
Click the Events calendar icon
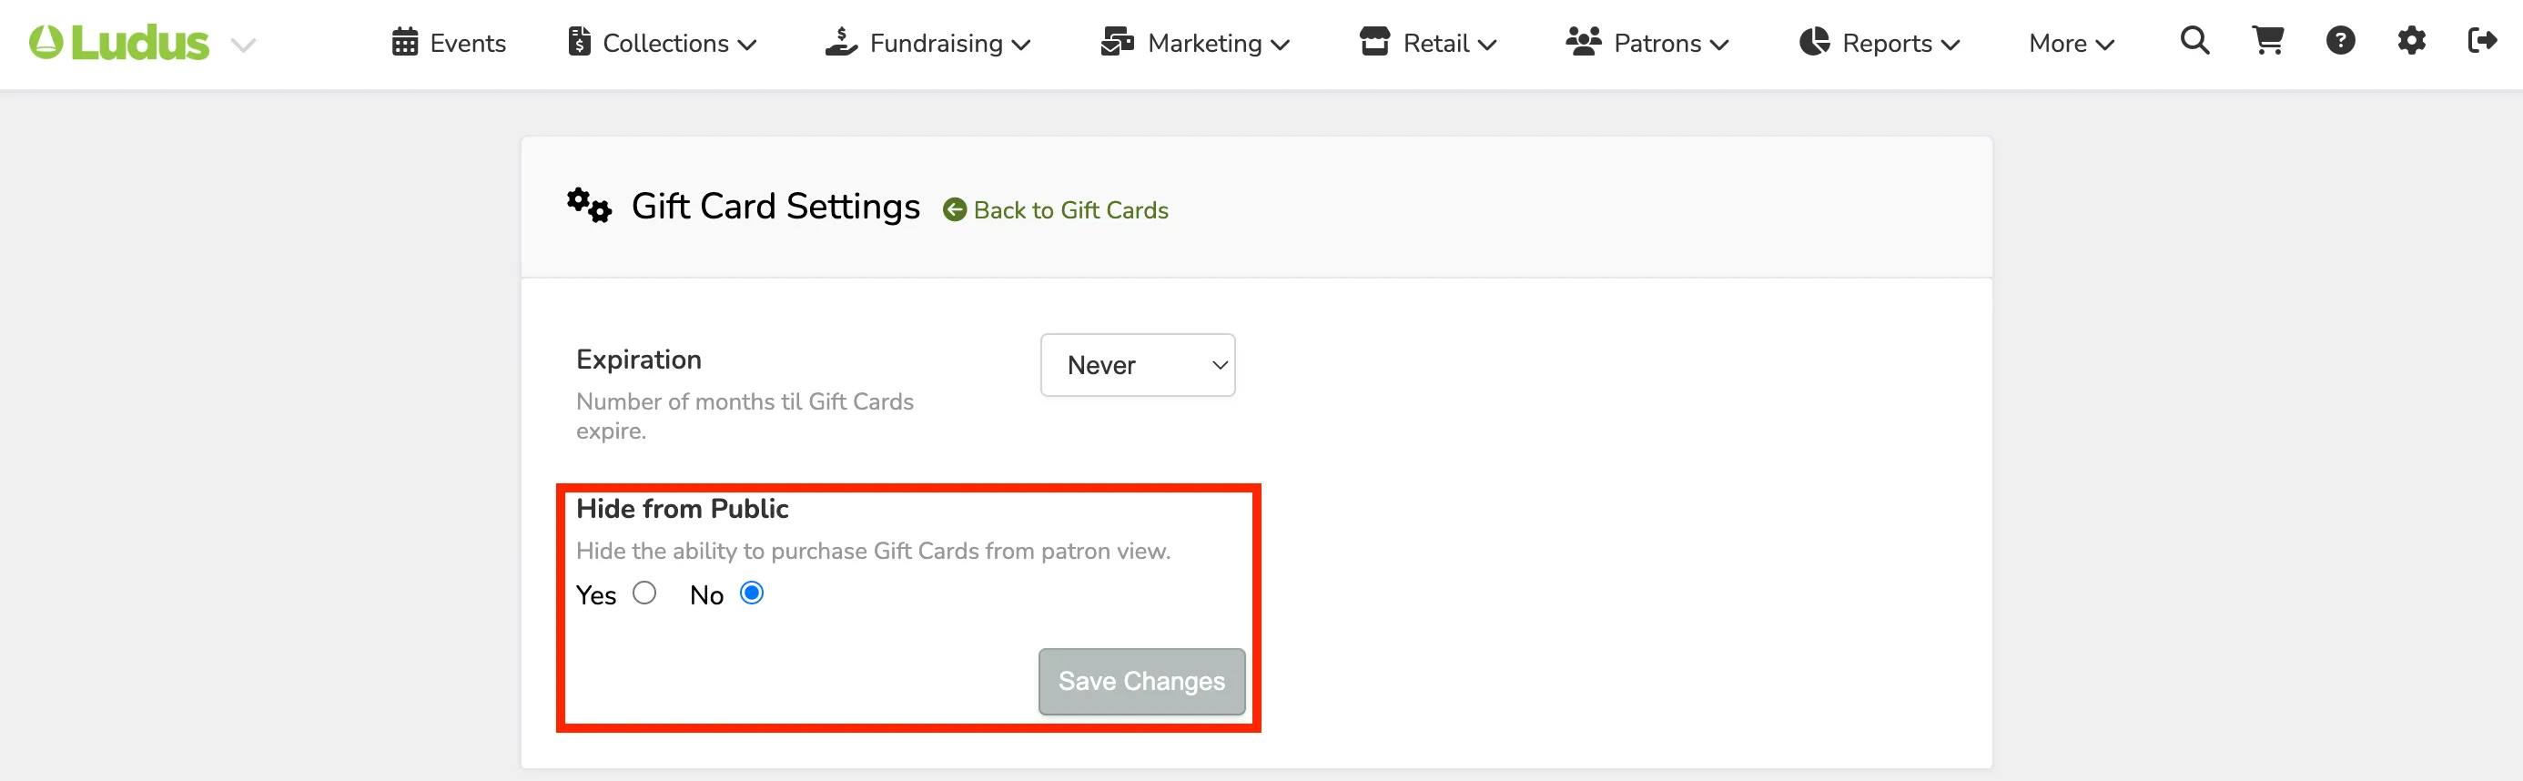coord(404,42)
